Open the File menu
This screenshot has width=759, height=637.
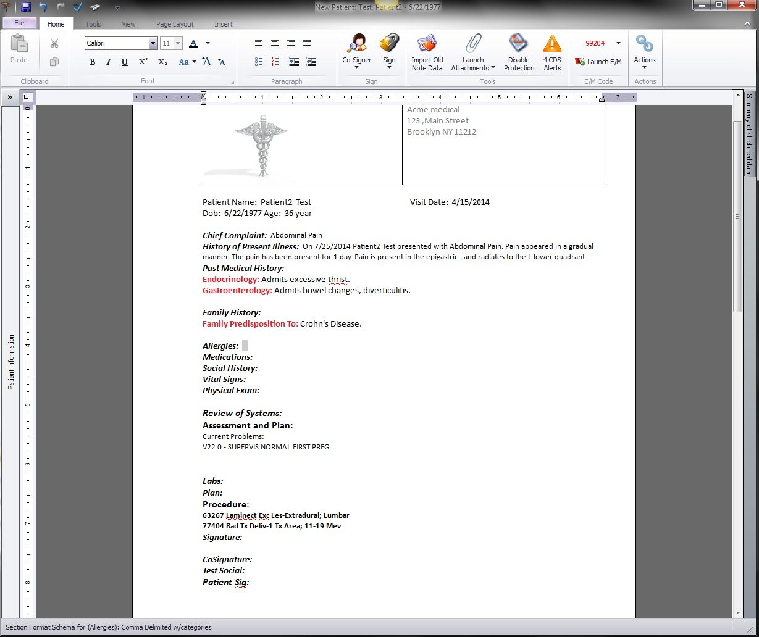(19, 23)
